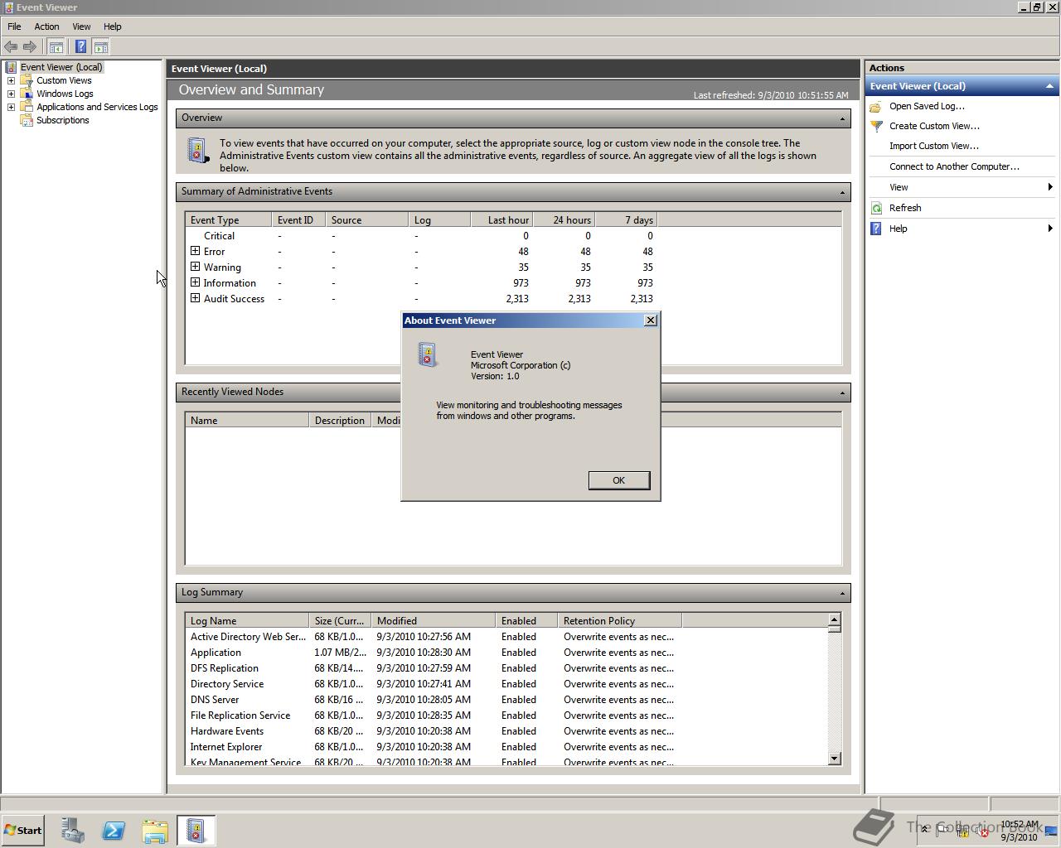Select the File Replication Service row
The image size is (1061, 848).
[506, 715]
